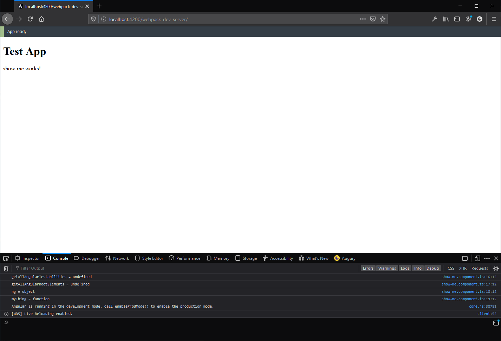Open show-me.component.ts:18:12 source link
501x341 pixels.
click(x=469, y=292)
